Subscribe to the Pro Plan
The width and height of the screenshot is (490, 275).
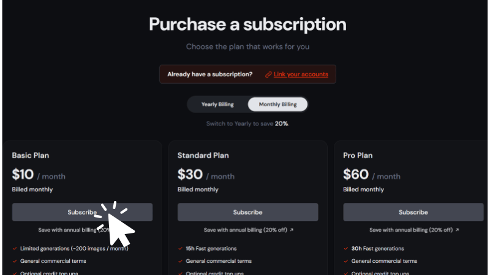413,212
